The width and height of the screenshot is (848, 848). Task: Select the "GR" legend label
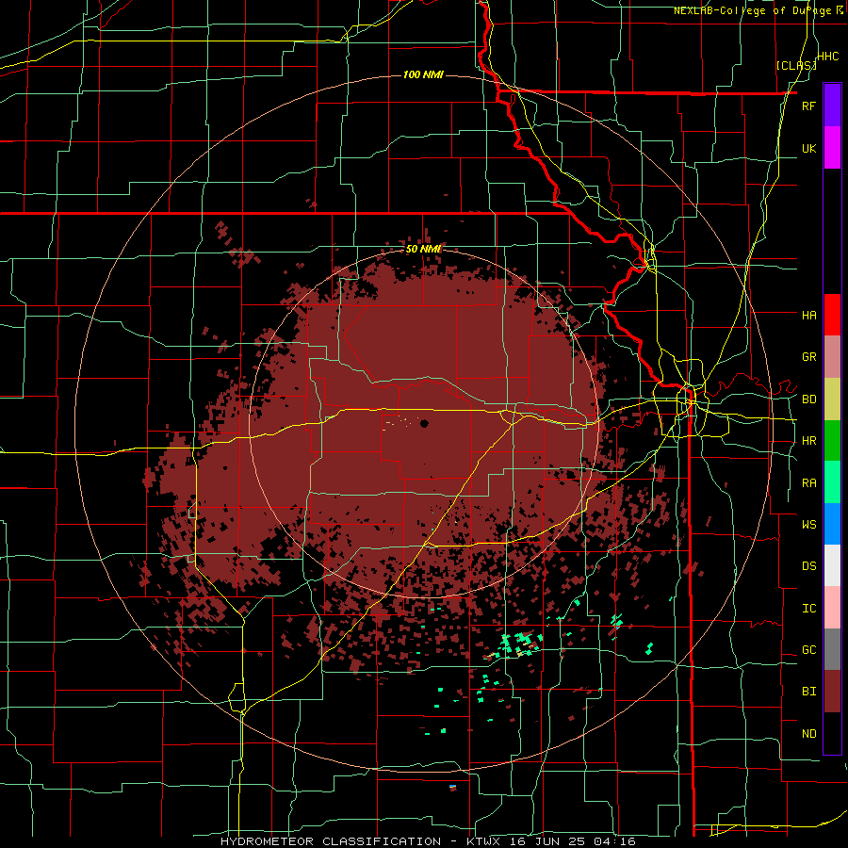pyautogui.click(x=808, y=357)
